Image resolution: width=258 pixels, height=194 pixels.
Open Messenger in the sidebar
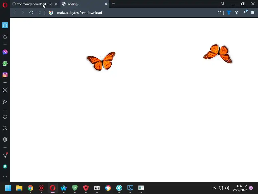pyautogui.click(x=5, y=52)
